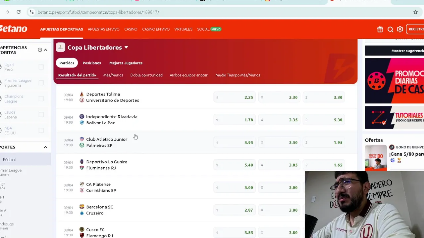Viewport: 424px width, 238px height.
Task: Click the Betano logo
Action: point(13,29)
